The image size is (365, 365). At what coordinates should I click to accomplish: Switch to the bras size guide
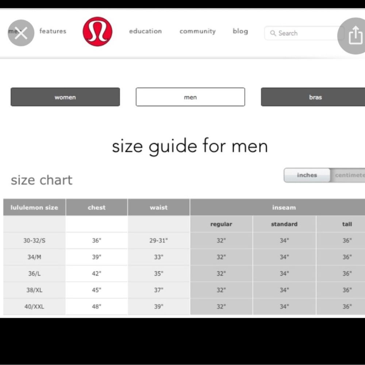(315, 97)
